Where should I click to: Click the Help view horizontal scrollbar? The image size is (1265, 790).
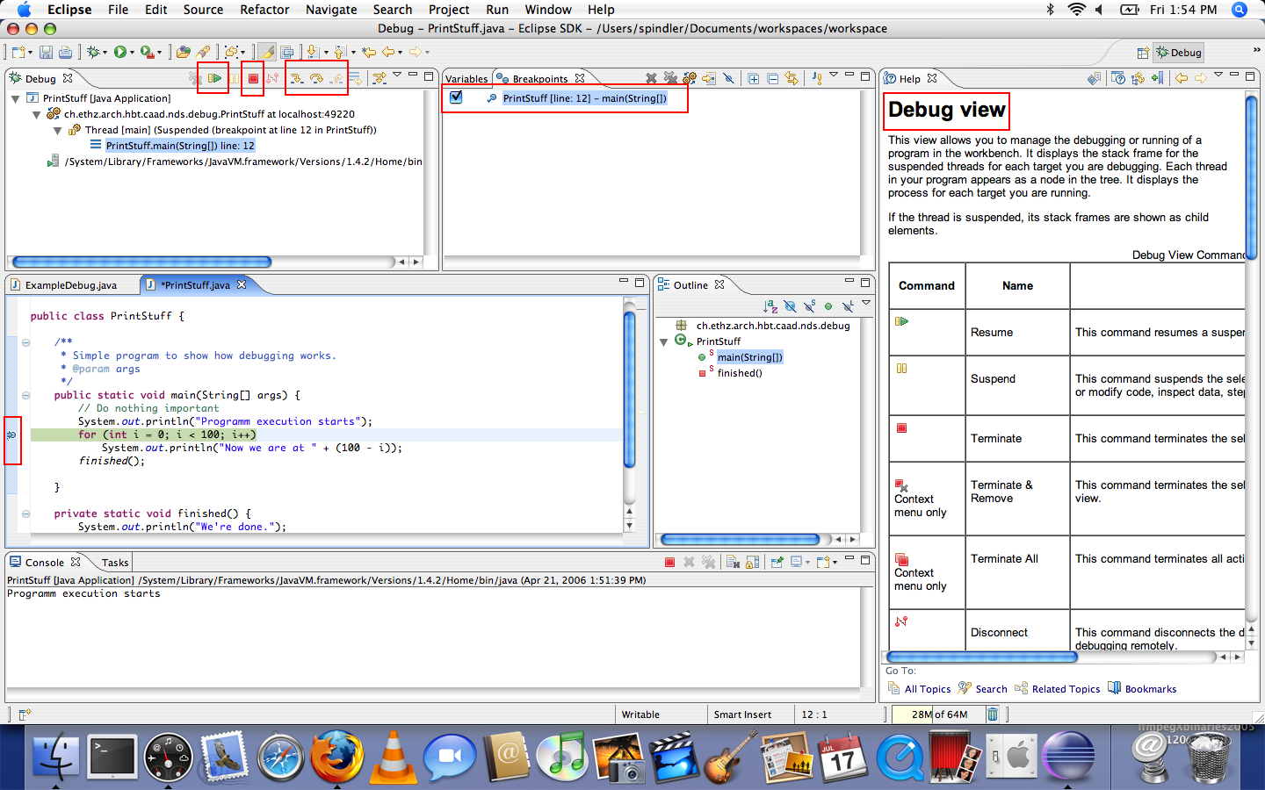coord(982,657)
